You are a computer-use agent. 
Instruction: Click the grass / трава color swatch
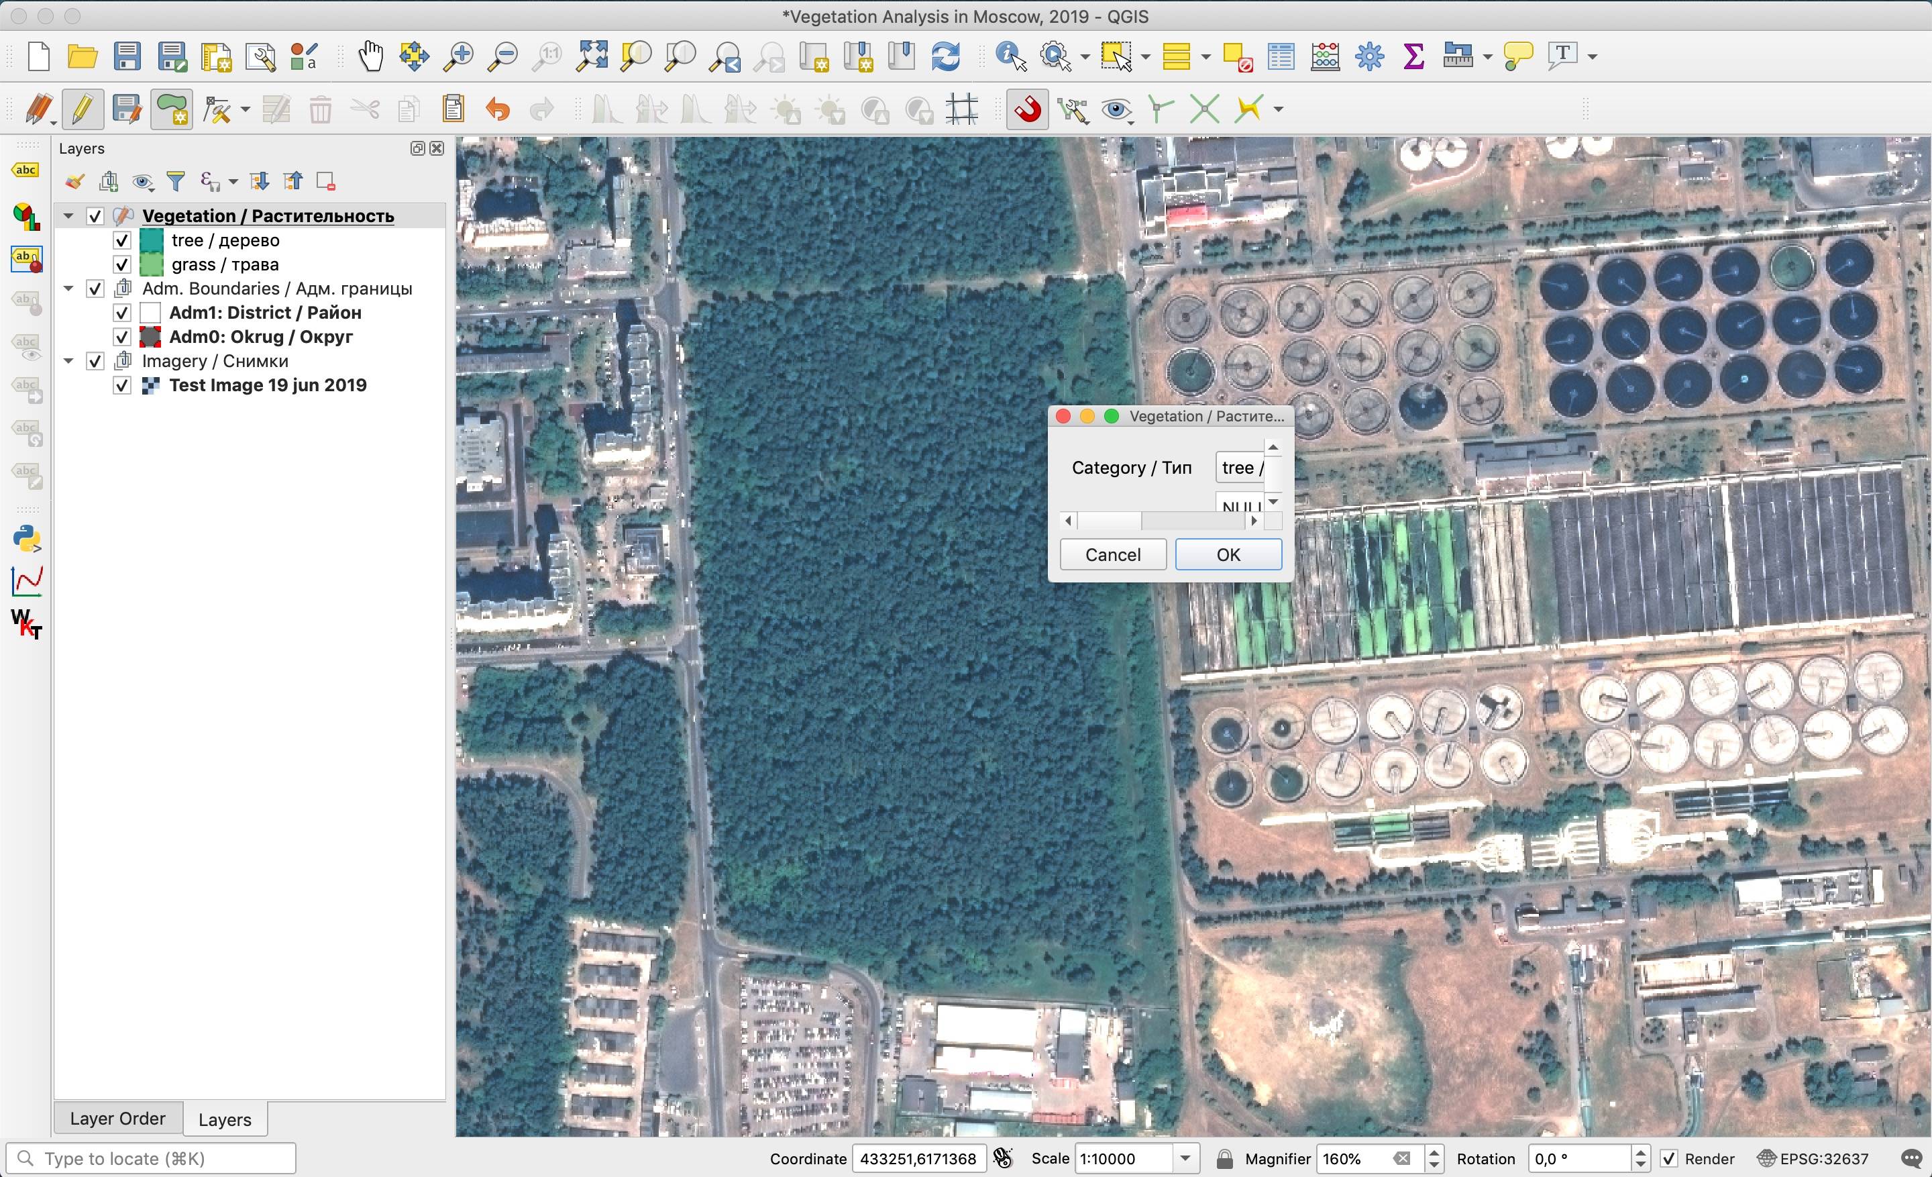[x=152, y=265]
